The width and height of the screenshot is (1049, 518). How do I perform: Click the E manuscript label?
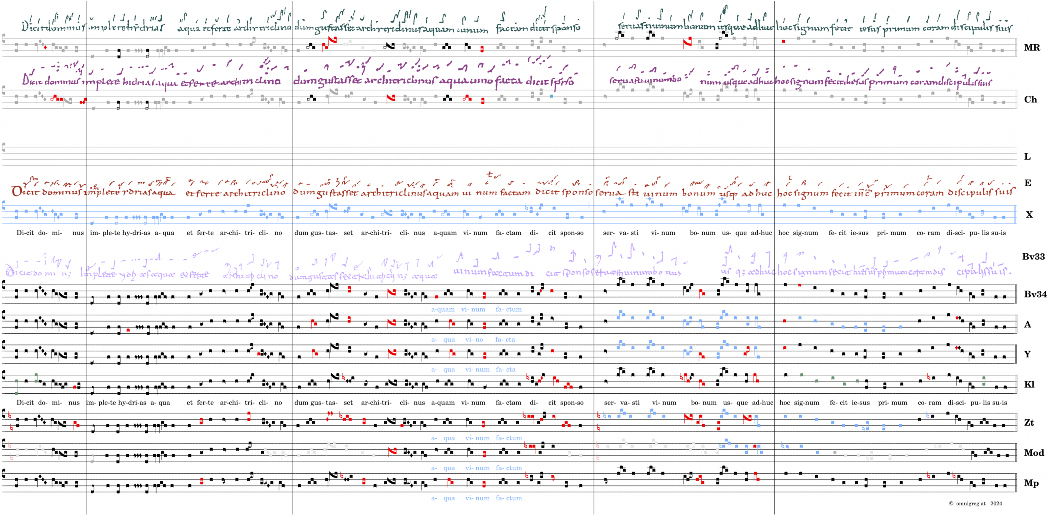pos(1027,183)
